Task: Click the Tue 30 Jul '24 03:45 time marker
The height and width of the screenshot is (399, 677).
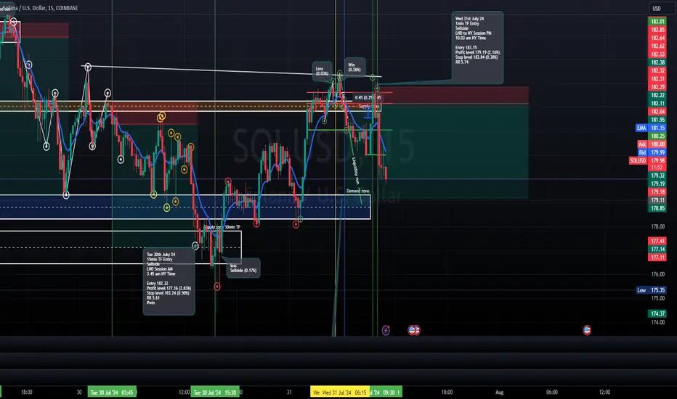Action: click(112, 392)
